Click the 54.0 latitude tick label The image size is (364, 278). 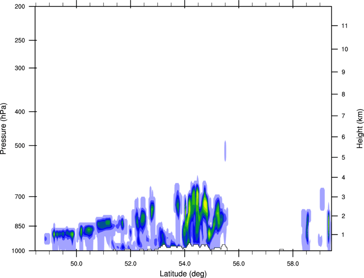click(185, 264)
